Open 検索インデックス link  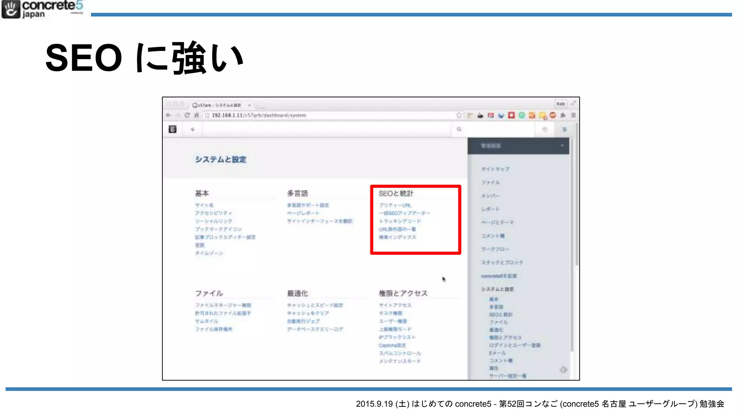[397, 237]
